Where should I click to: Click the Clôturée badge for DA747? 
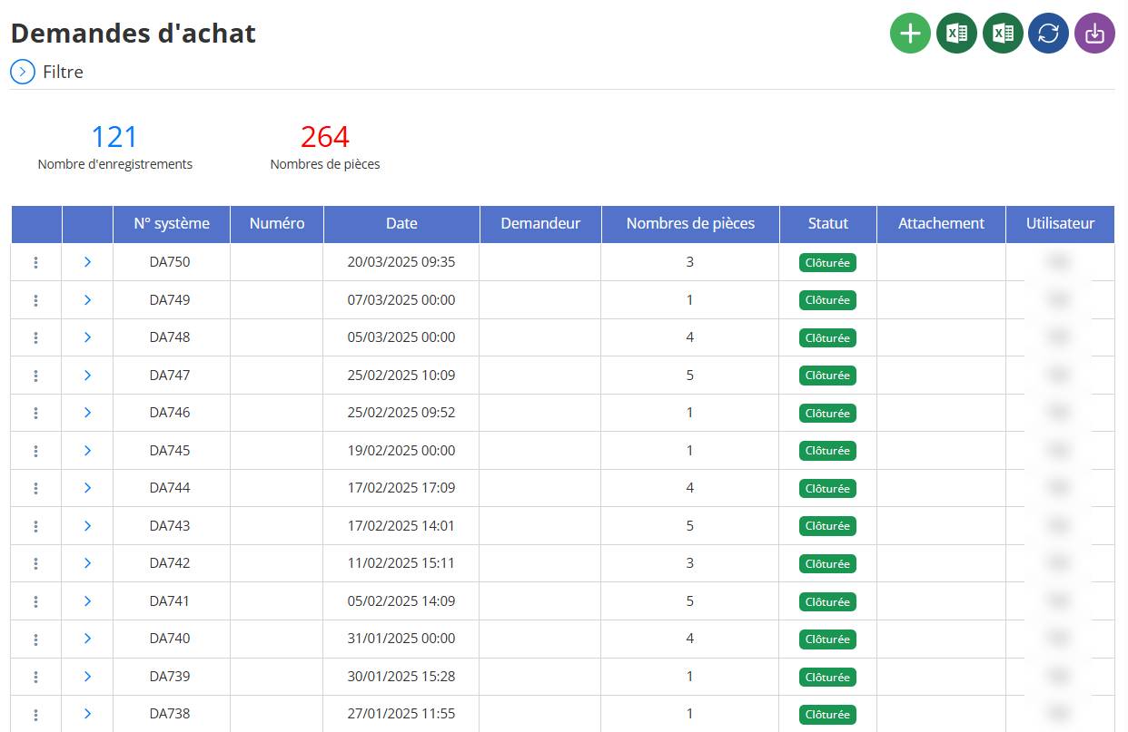click(827, 376)
